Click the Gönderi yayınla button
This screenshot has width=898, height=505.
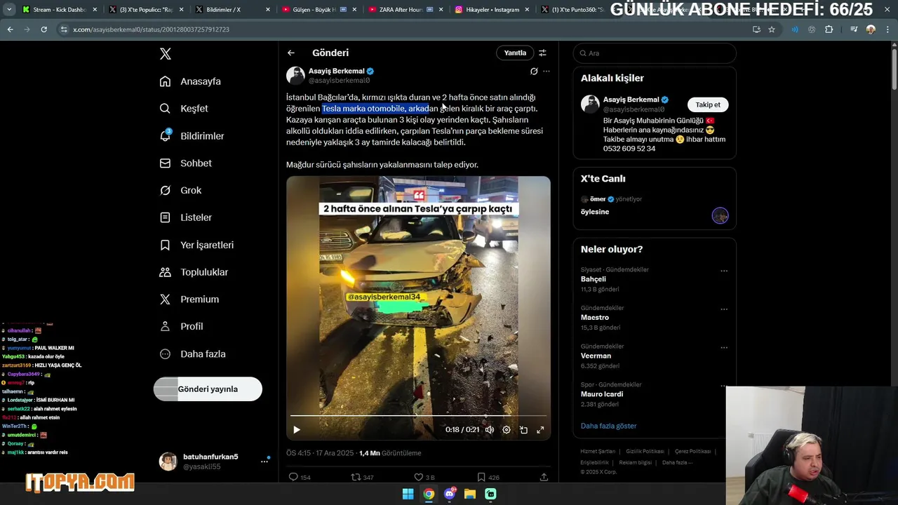click(x=208, y=389)
